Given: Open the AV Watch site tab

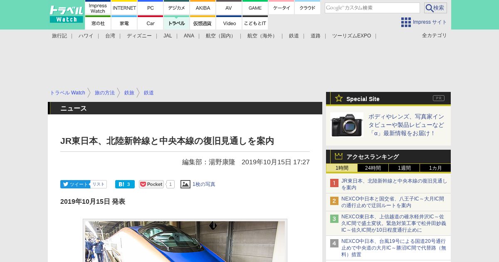Looking at the screenshot, I should point(229,8).
